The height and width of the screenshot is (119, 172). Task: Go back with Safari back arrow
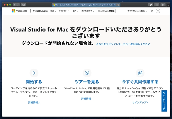(14, 5)
